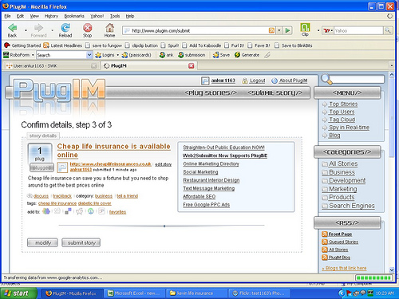Click the RoboForm Generate icon

[237, 55]
